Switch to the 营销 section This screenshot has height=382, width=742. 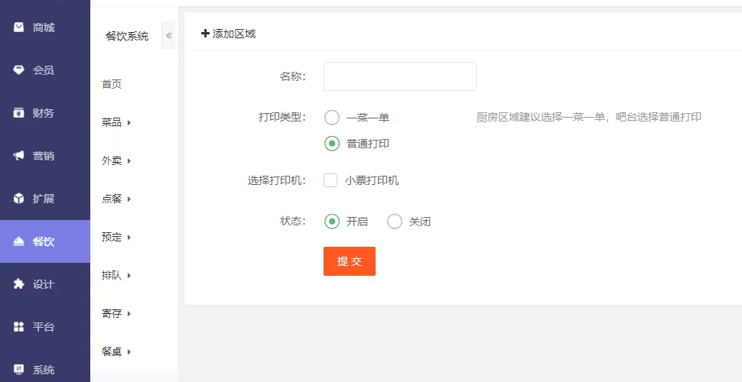(x=45, y=156)
